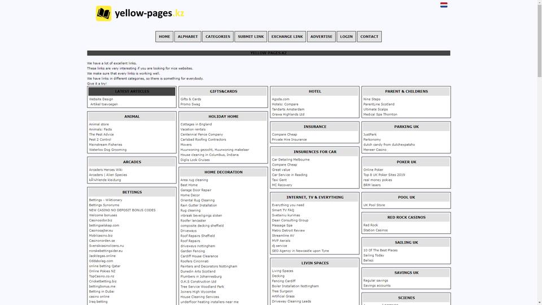
Task: Open Car Detailing Melbourne link
Action: pos(291,160)
